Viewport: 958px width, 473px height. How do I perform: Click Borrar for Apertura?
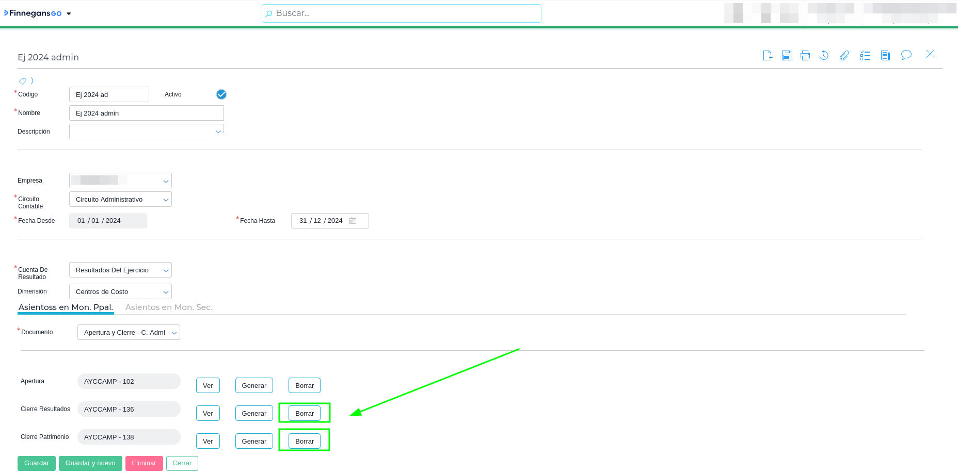coord(305,385)
